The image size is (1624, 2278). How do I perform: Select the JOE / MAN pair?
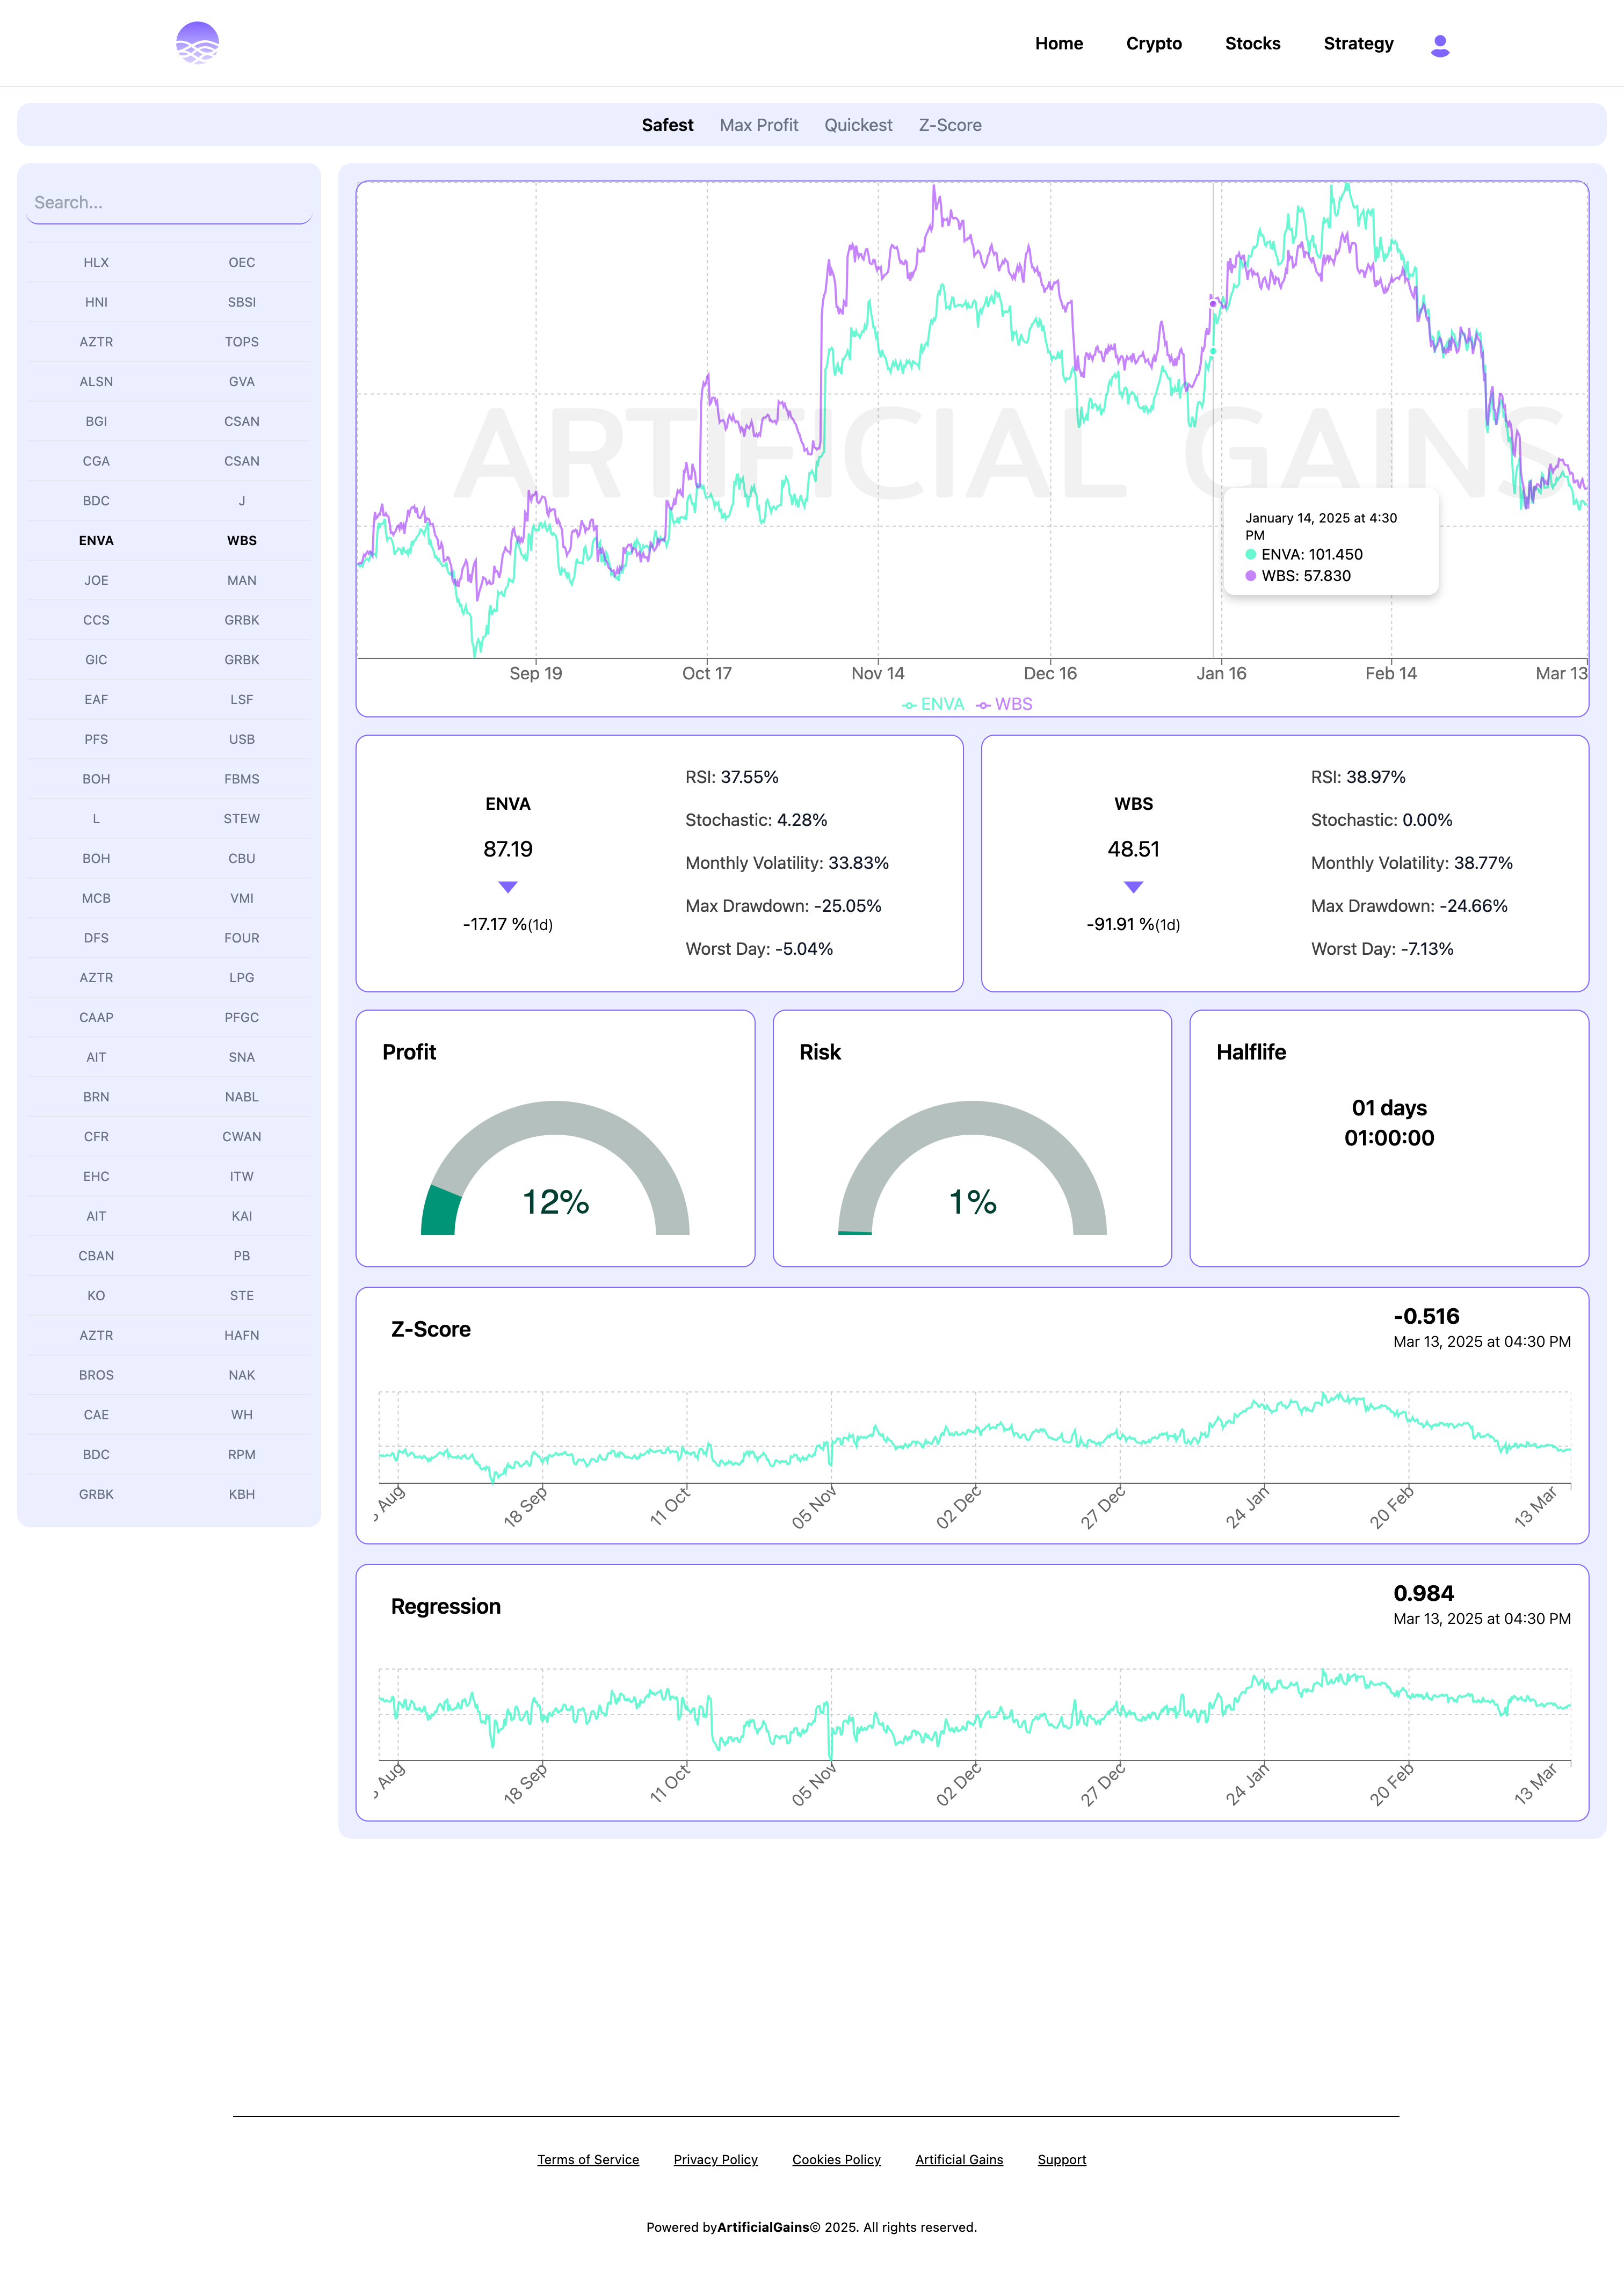[x=169, y=580]
